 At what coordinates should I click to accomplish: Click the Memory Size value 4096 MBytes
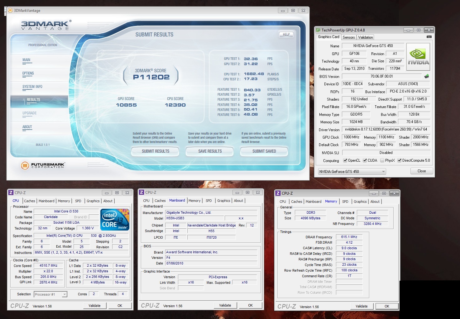[310, 218]
